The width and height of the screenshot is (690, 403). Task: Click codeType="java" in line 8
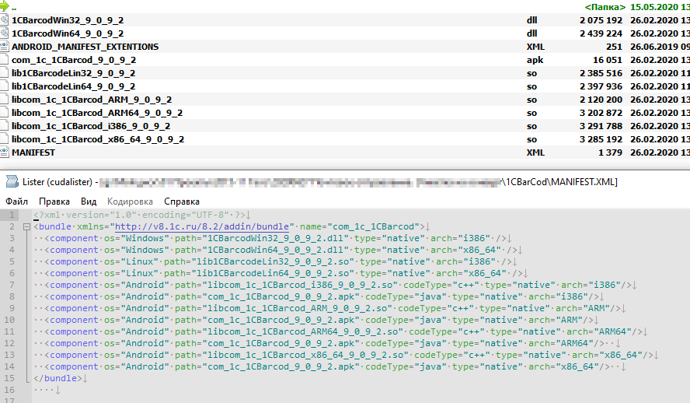point(406,297)
